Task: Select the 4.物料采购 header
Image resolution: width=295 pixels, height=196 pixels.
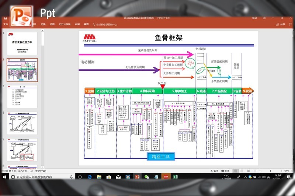Action: click(x=147, y=91)
